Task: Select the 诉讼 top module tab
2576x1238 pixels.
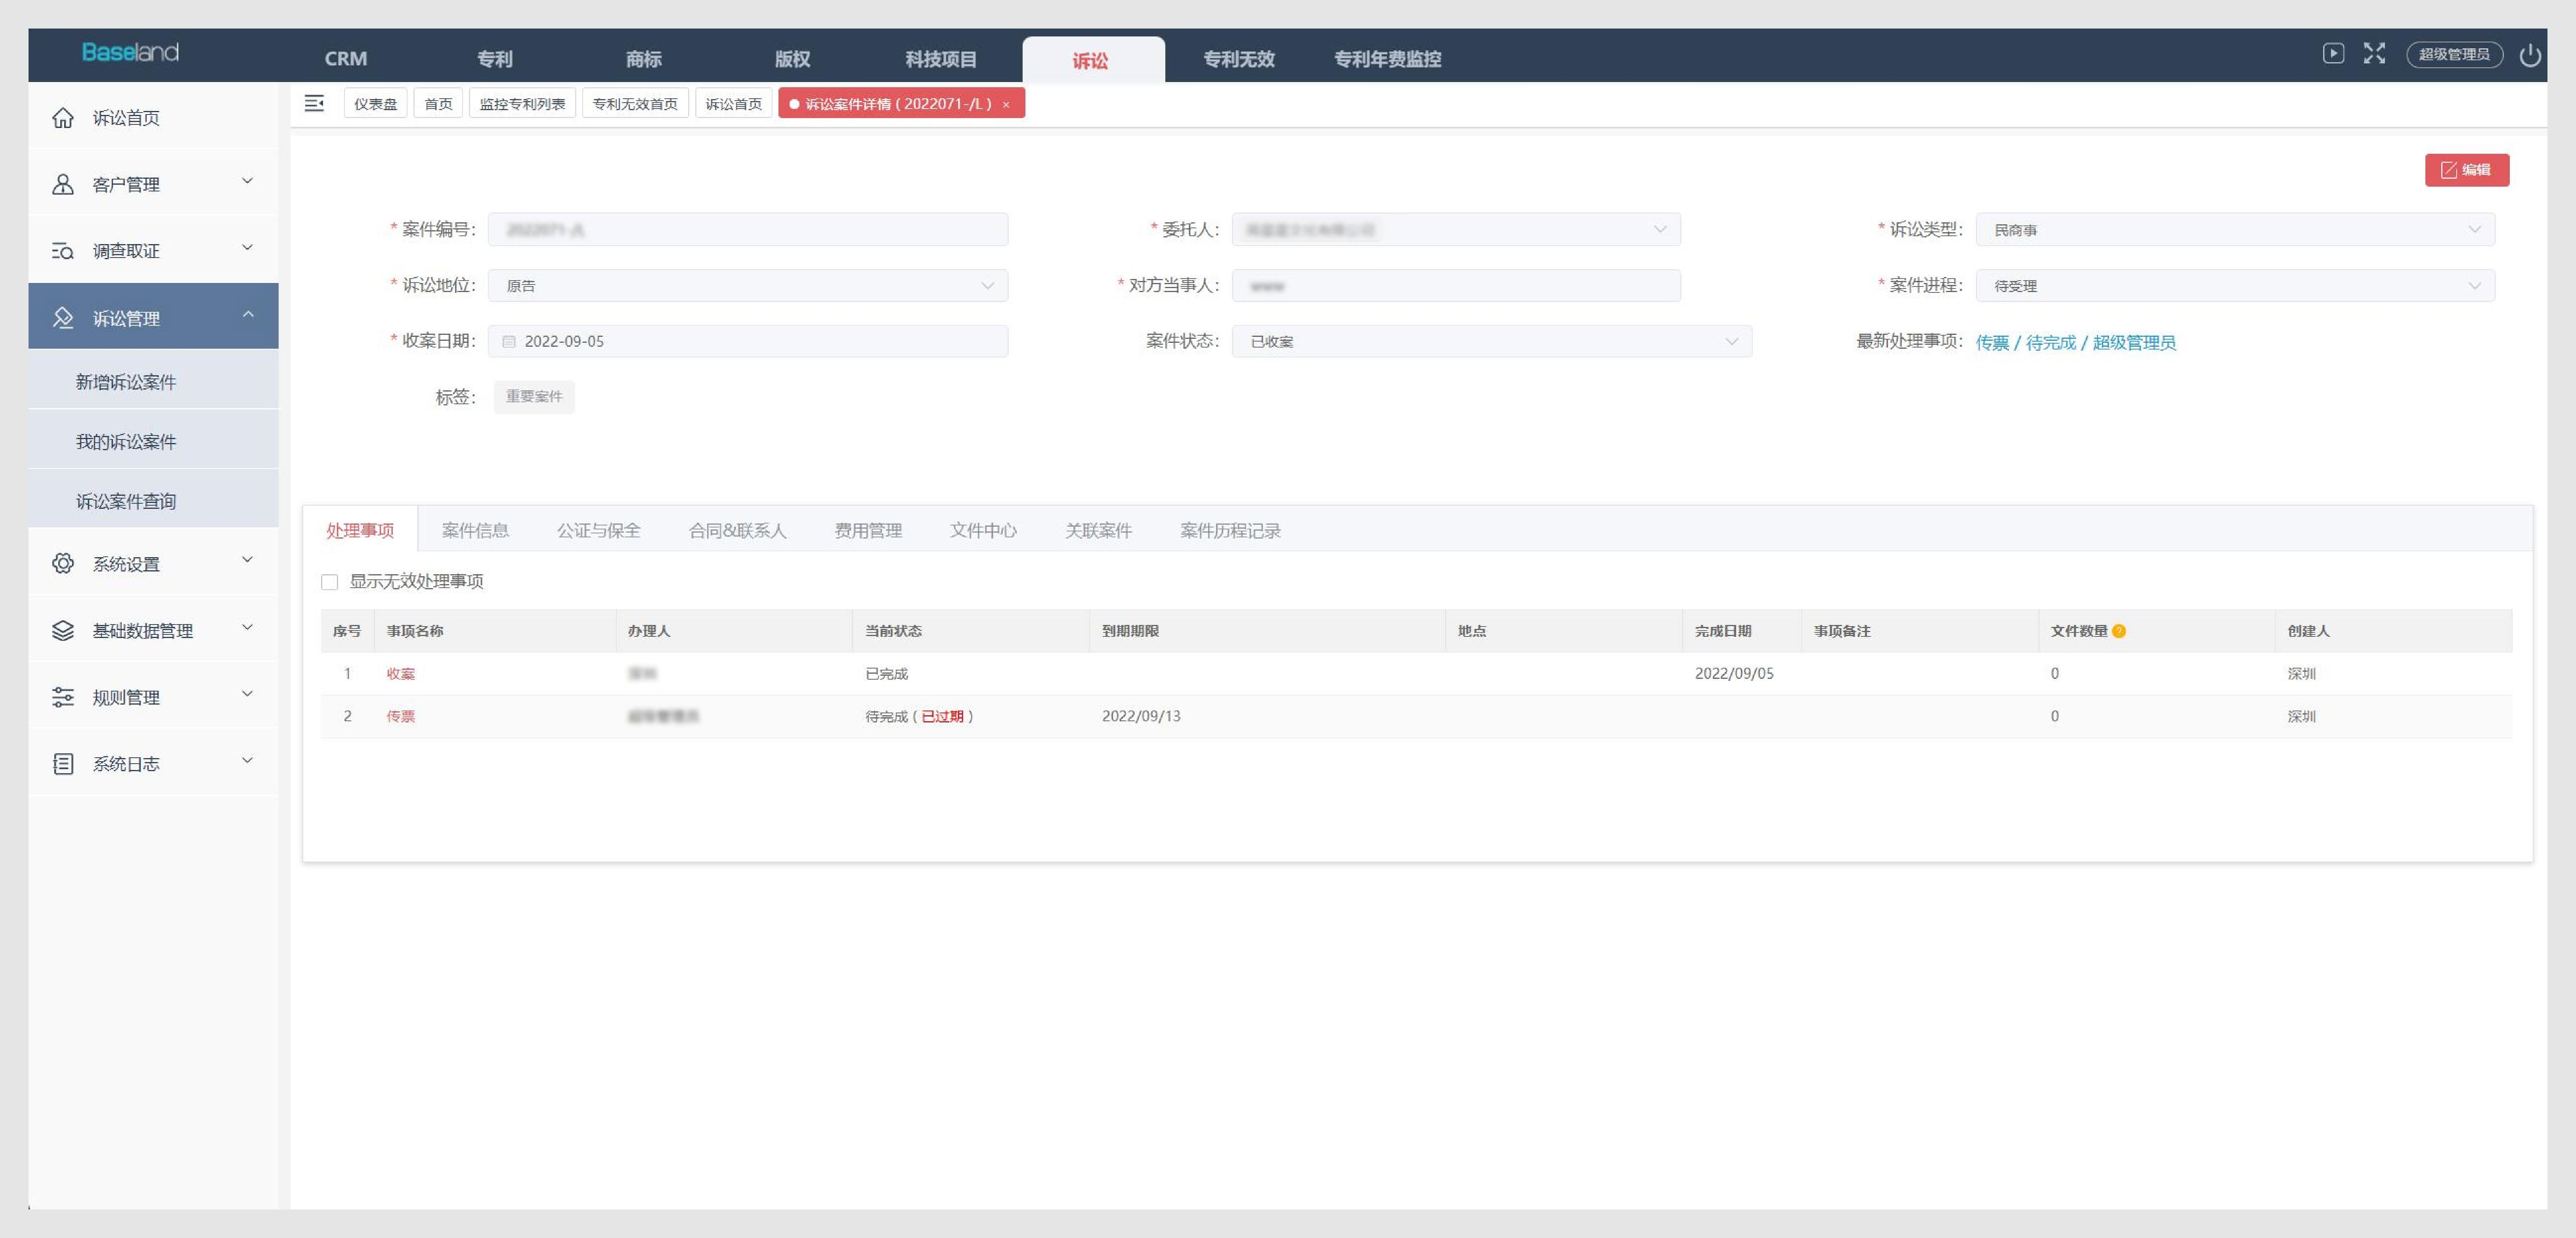Action: point(1093,60)
